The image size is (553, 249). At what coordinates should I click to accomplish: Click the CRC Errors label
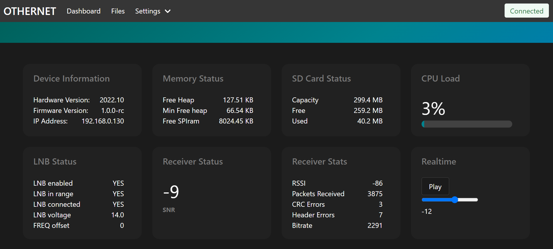(308, 204)
